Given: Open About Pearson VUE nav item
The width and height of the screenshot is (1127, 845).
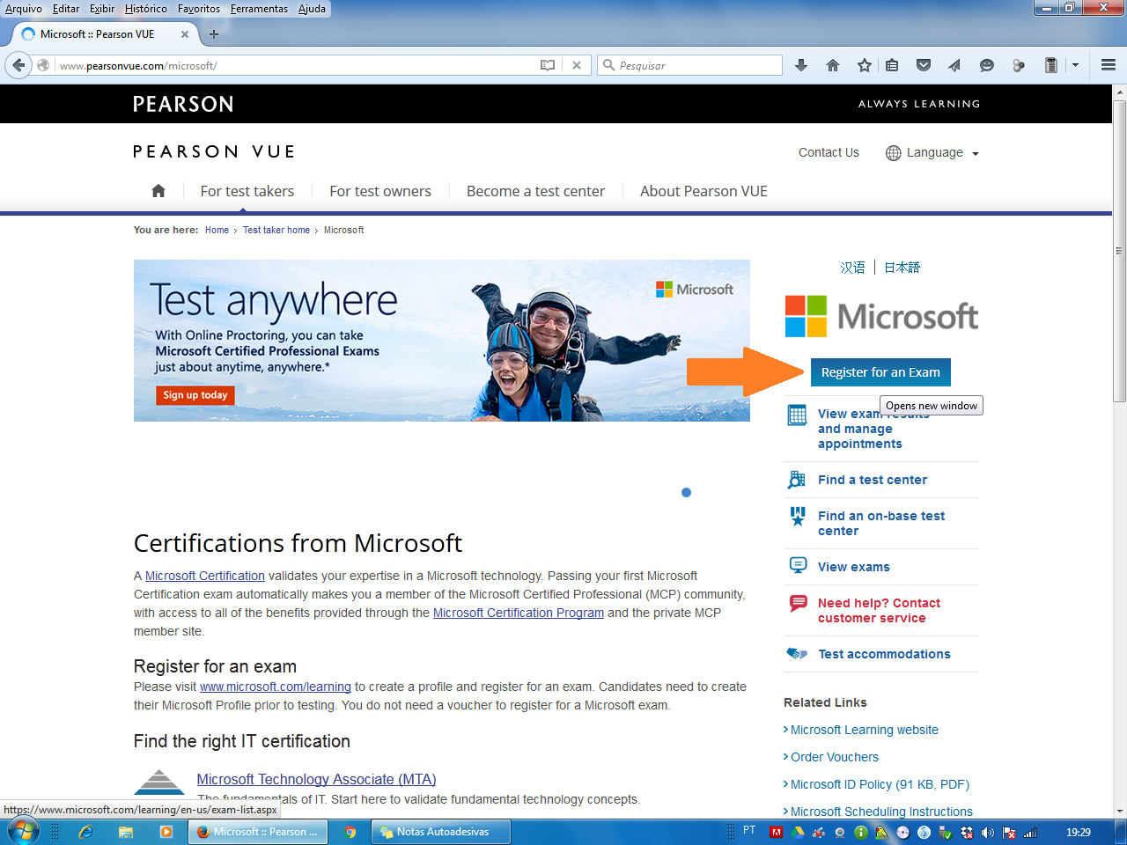Looking at the screenshot, I should tap(703, 191).
